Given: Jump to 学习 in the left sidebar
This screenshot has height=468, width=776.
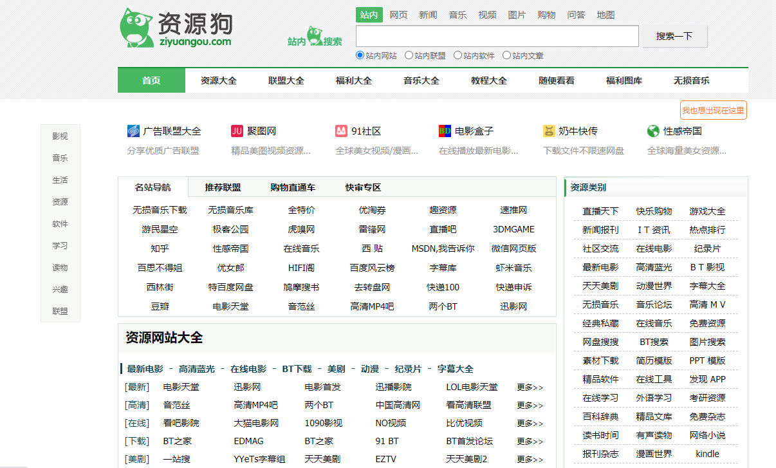Looking at the screenshot, I should pyautogui.click(x=60, y=246).
